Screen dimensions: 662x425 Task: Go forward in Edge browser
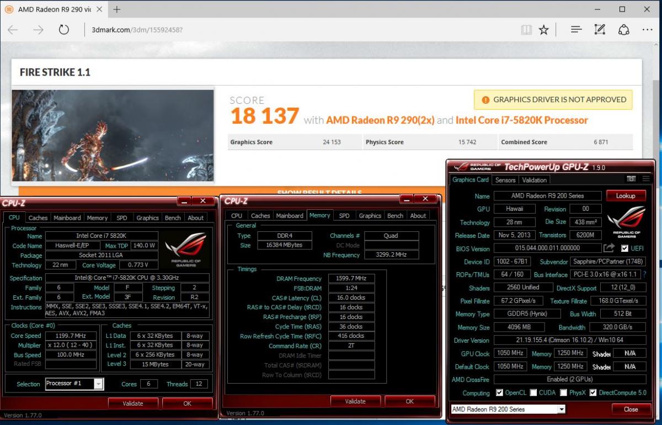point(38,30)
